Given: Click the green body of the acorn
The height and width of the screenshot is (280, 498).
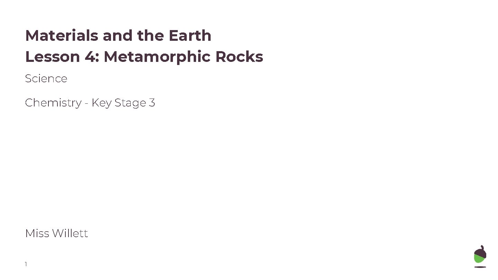Looking at the screenshot, I should click(x=479, y=259).
